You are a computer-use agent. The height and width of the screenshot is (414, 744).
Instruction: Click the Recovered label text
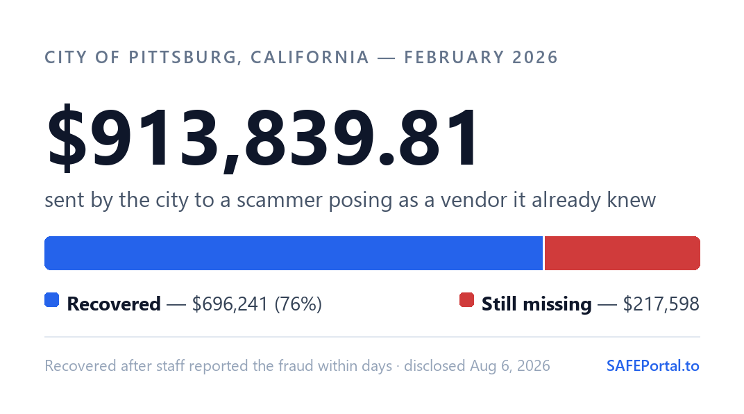(x=114, y=304)
